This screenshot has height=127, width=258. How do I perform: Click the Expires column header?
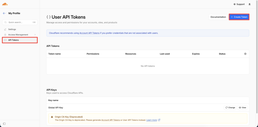click(196, 54)
